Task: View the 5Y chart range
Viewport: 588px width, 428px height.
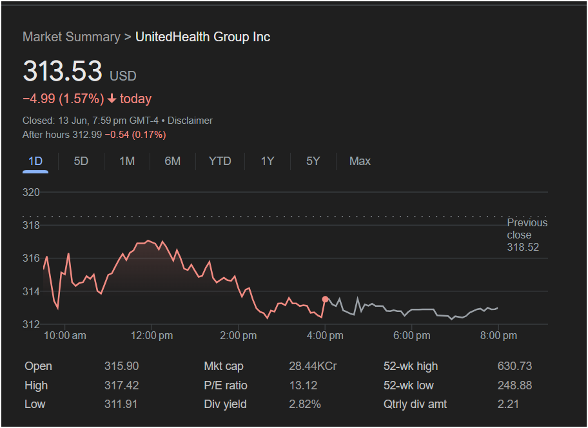Action: click(313, 161)
